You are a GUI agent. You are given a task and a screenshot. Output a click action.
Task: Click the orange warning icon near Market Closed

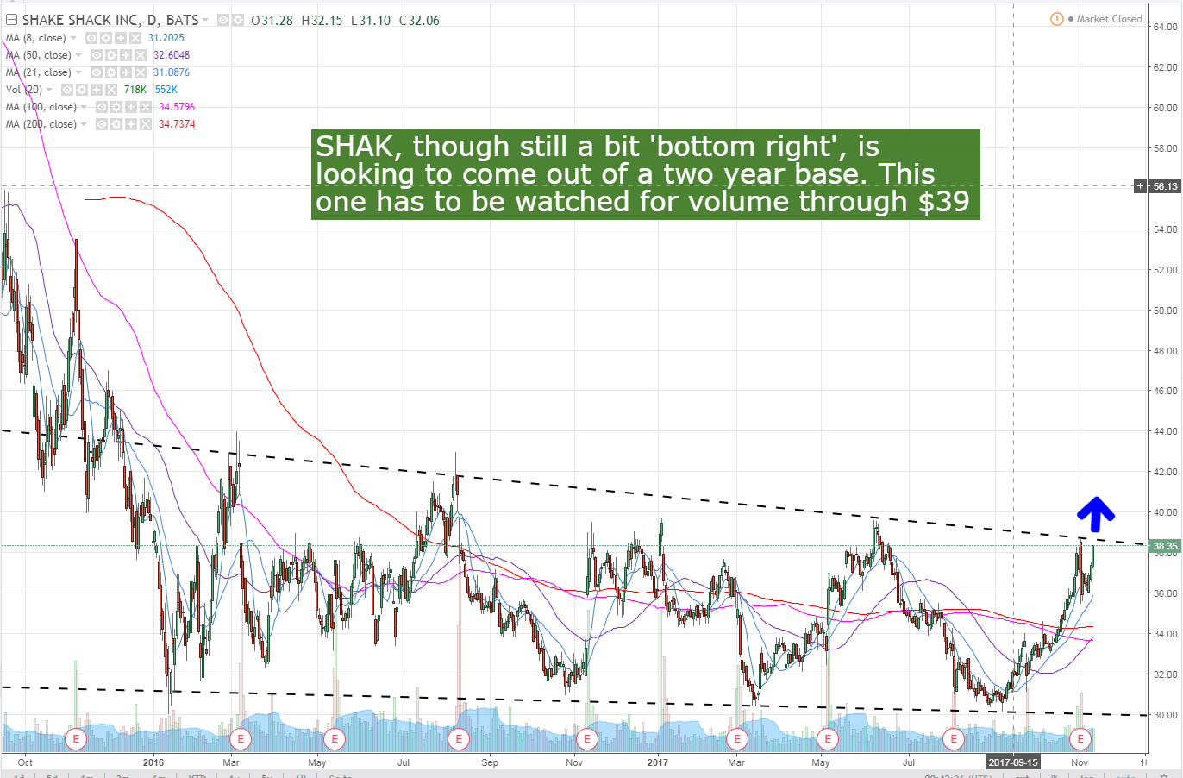[1056, 19]
